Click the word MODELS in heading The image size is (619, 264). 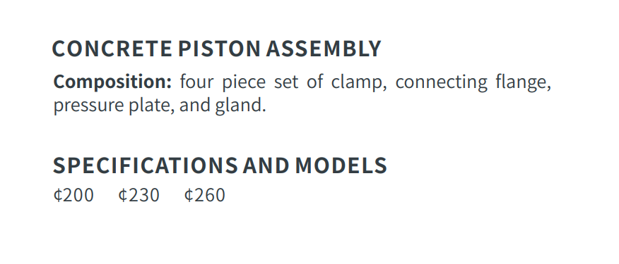point(341,165)
